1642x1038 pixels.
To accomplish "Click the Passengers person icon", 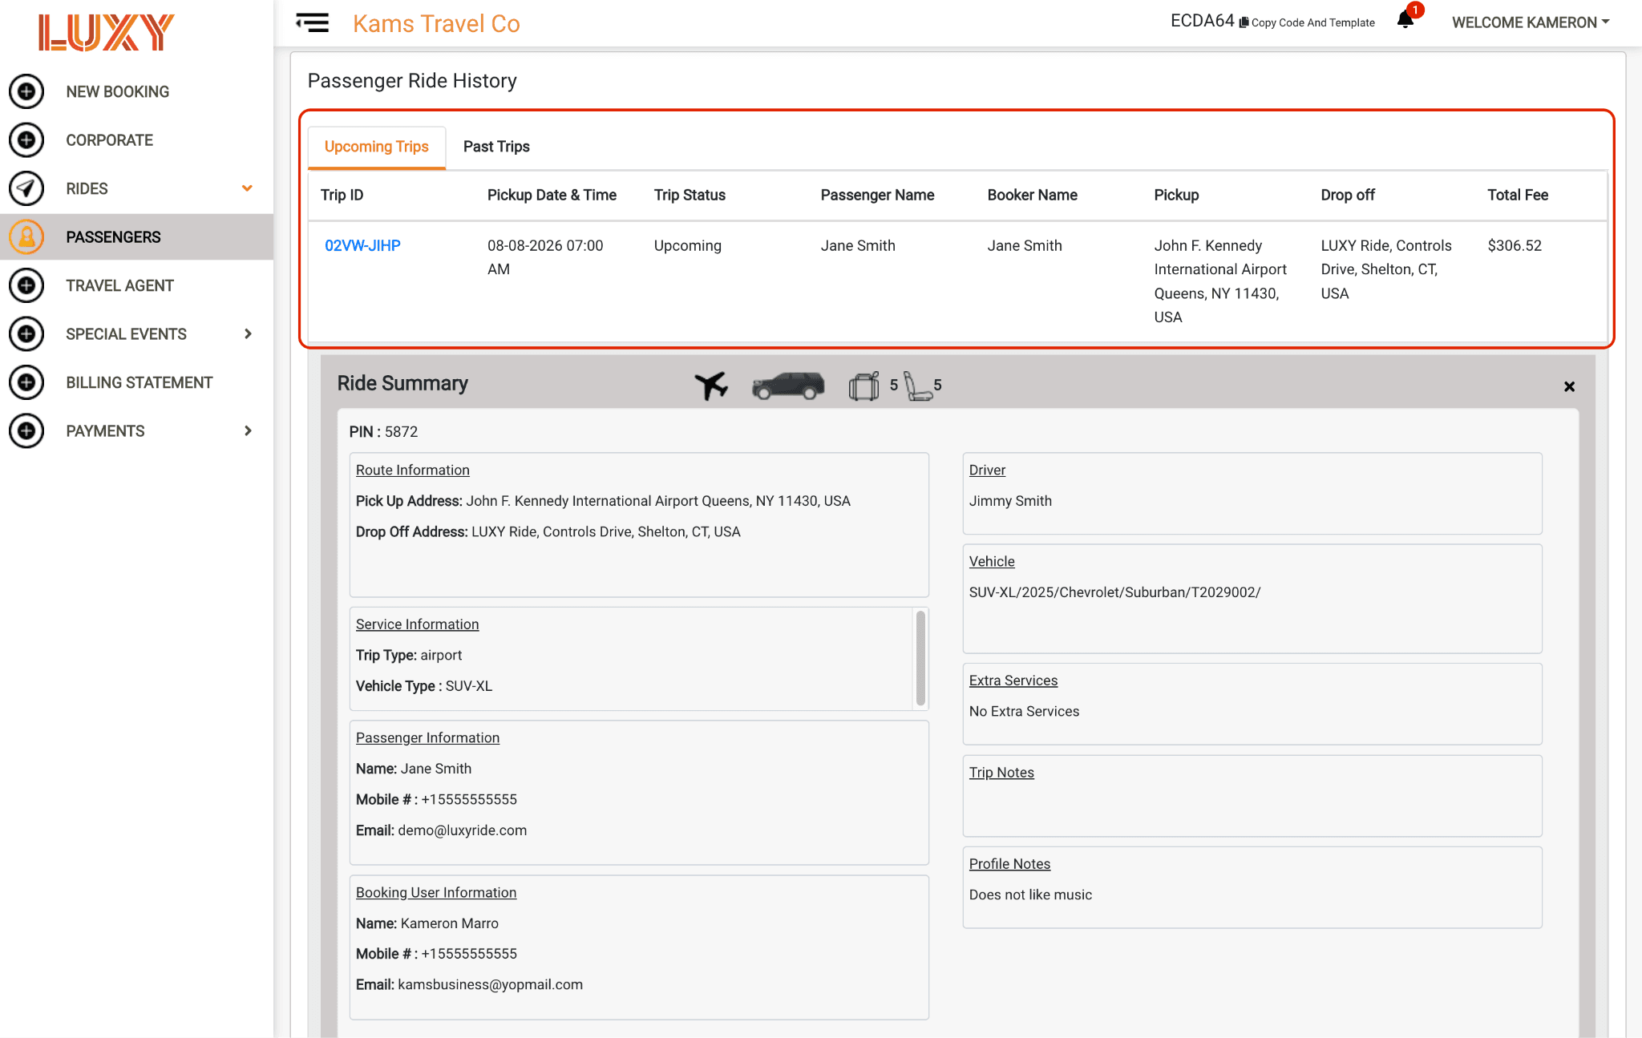I will 26,237.
